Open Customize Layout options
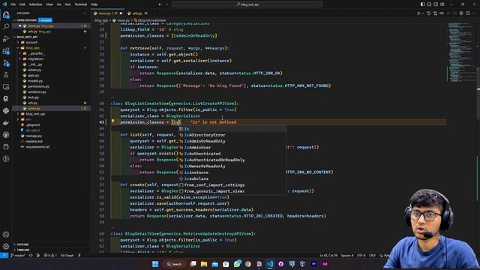The image size is (480, 270). [x=442, y=4]
